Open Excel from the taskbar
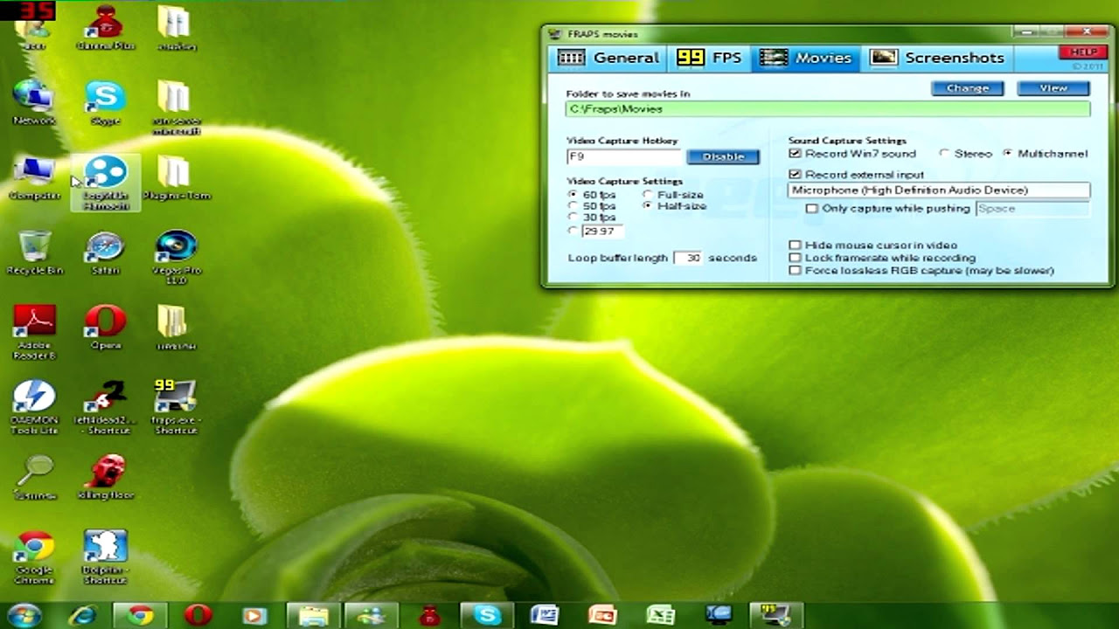Screen dimensions: 1119x629 coord(660,615)
